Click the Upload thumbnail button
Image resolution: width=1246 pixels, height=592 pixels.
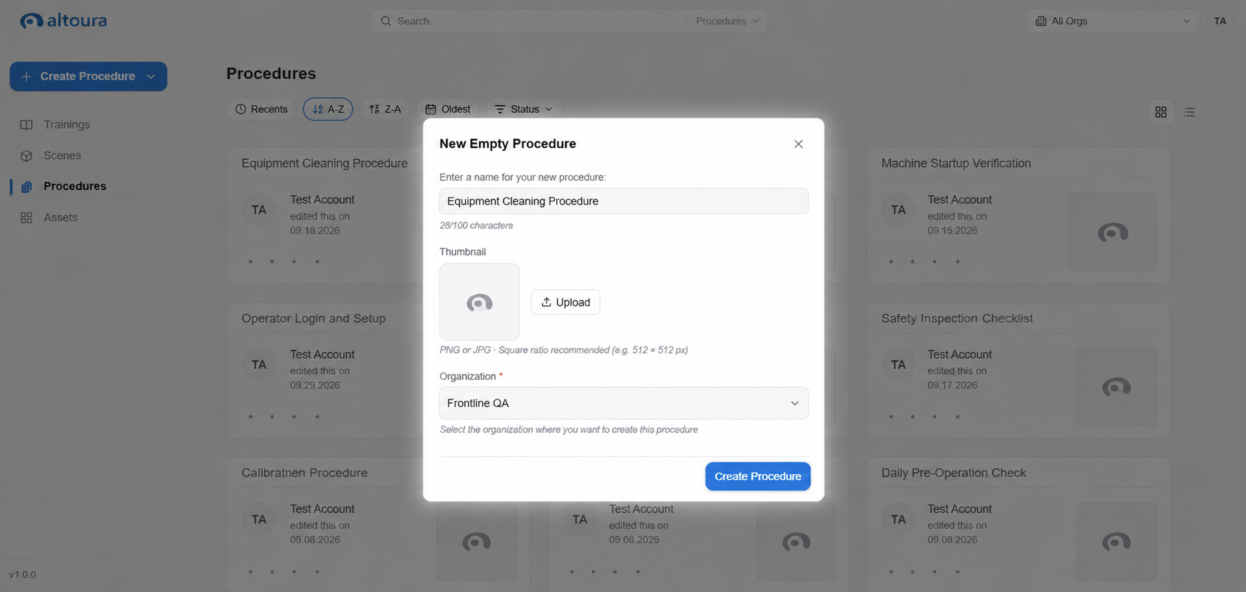pos(566,302)
